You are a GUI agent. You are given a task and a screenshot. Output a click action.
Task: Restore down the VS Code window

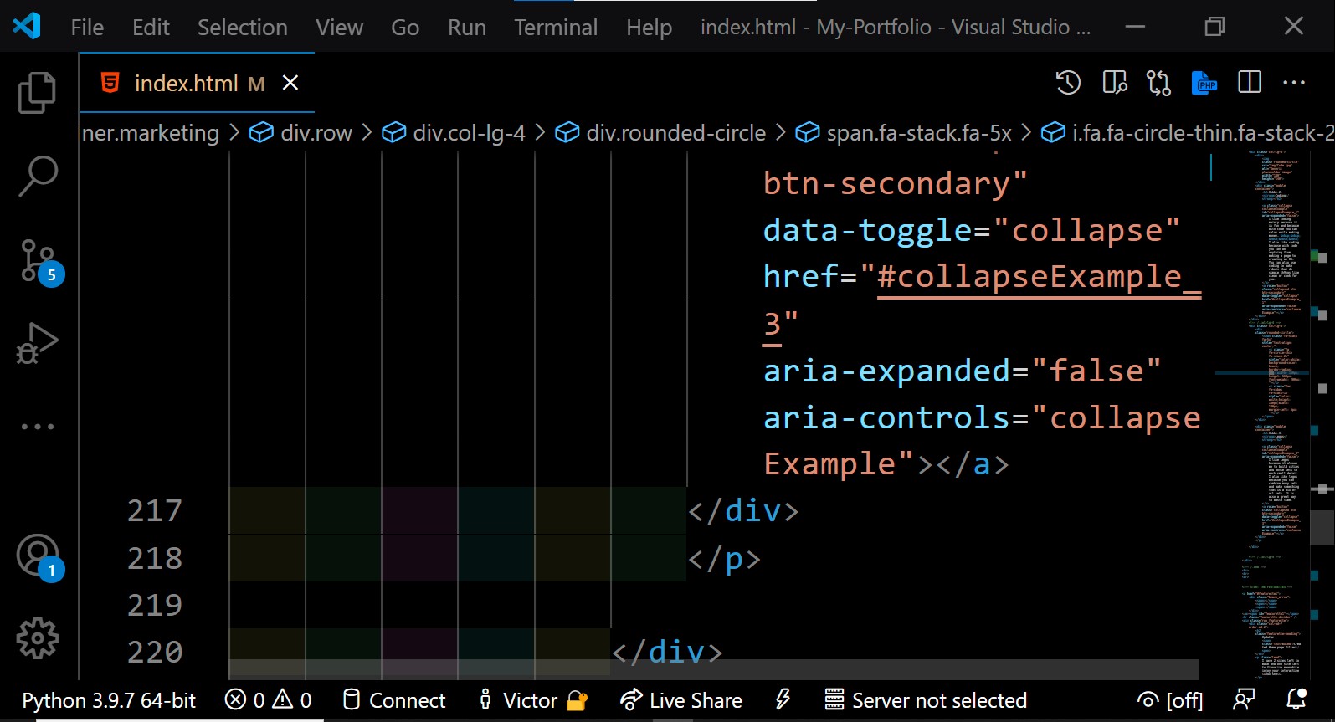pos(1214,27)
